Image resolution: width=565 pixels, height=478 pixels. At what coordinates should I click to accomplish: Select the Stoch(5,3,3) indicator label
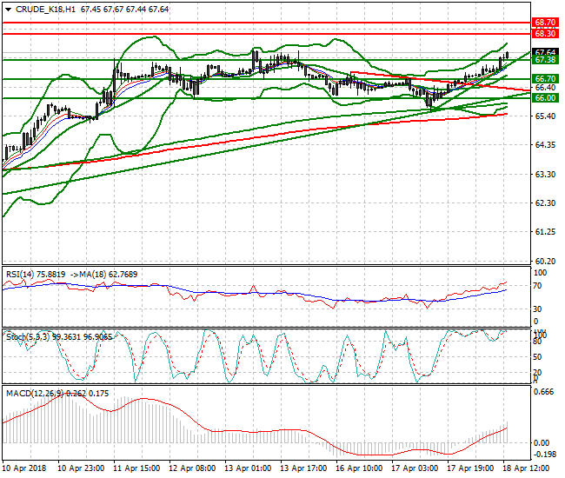[x=28, y=337]
